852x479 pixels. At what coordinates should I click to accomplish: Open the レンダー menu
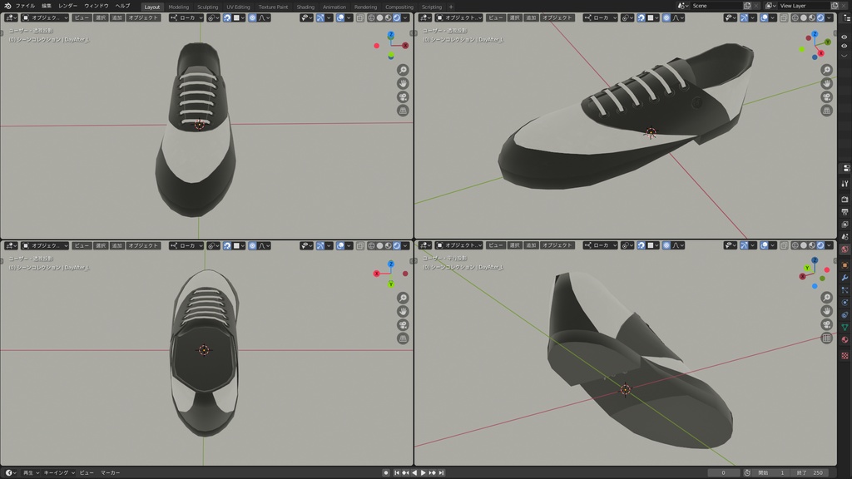67,6
